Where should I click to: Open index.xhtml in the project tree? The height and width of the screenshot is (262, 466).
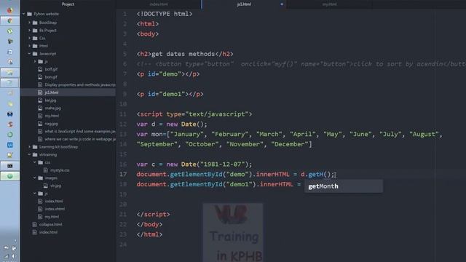[x=55, y=209]
